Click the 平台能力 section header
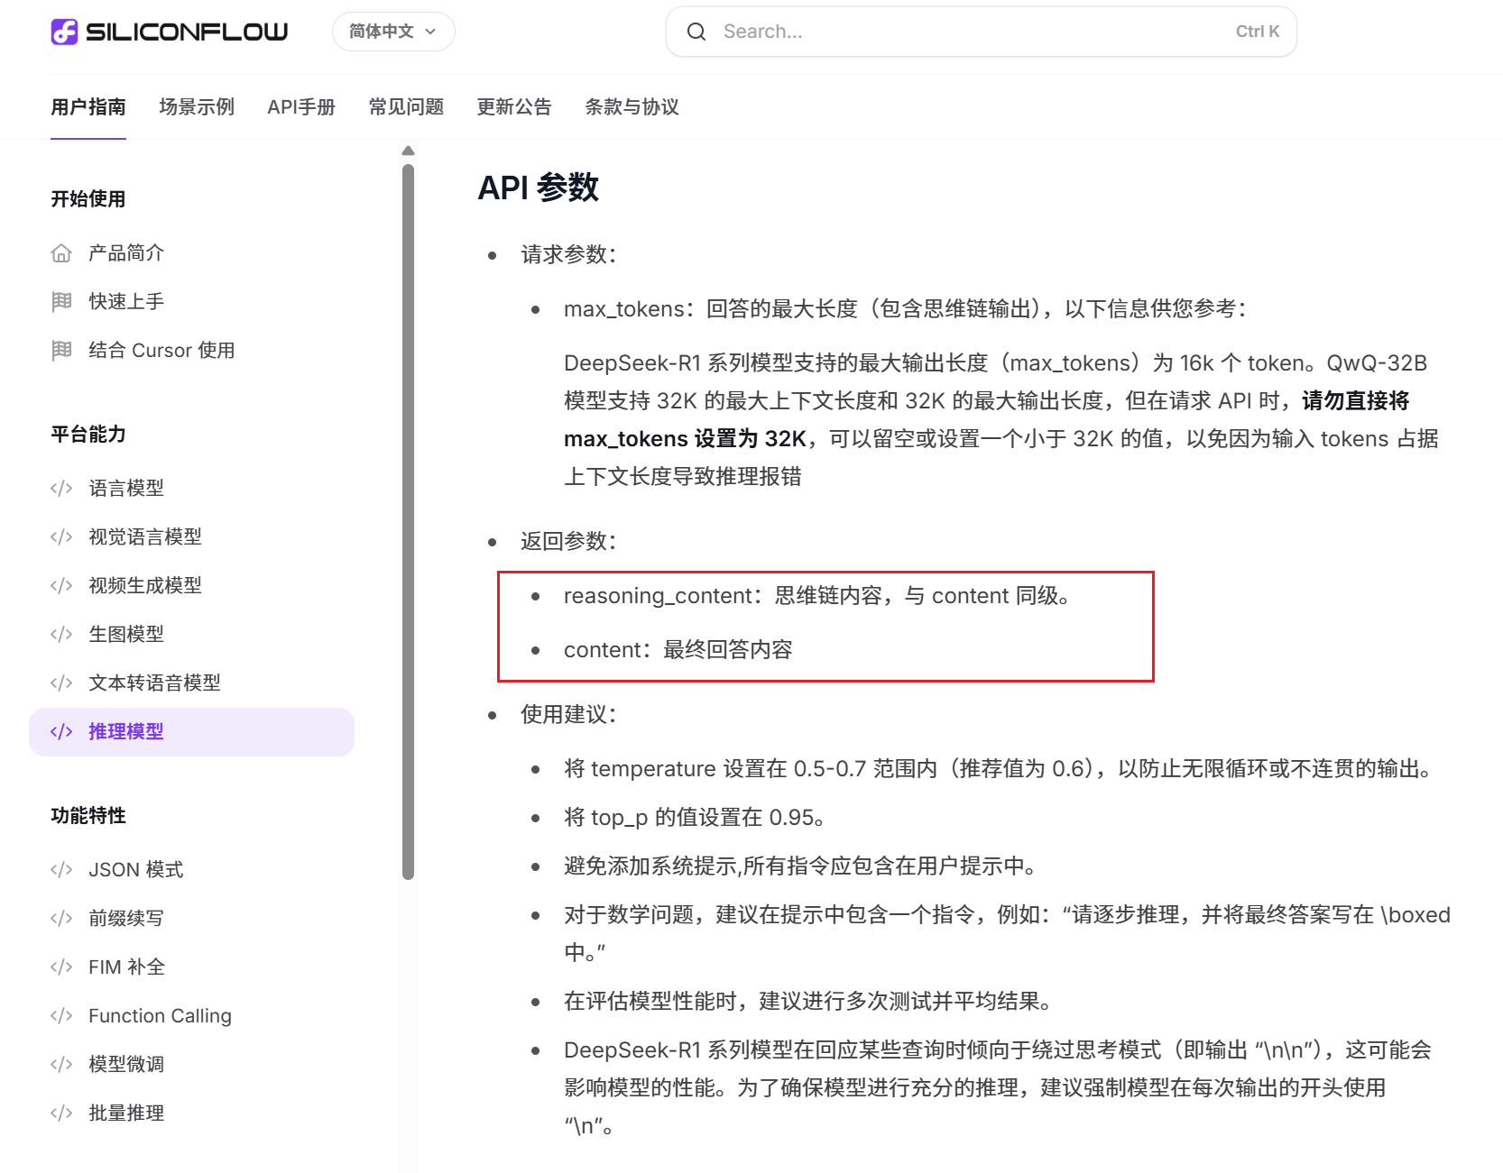This screenshot has width=1503, height=1173. 88,435
